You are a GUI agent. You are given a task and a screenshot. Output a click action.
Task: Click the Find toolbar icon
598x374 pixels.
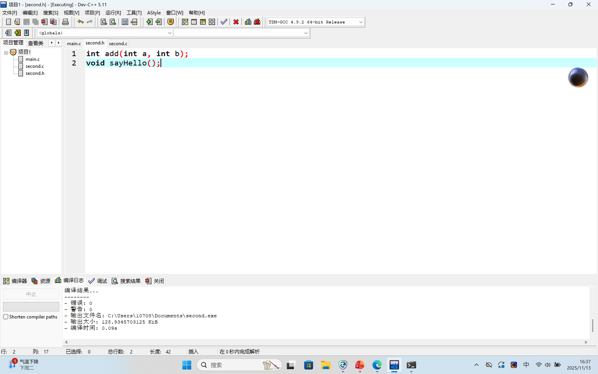[x=104, y=22]
